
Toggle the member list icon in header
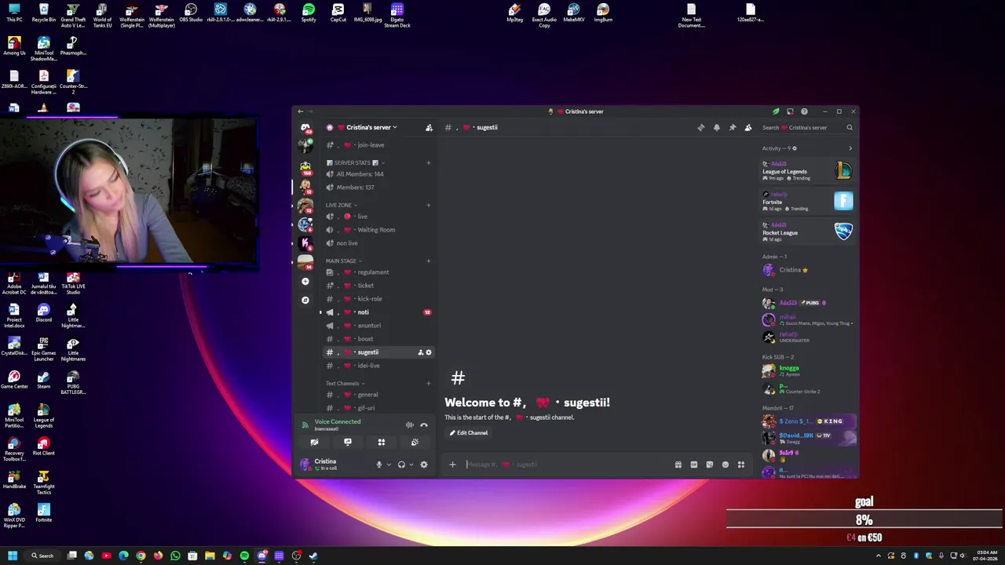pyautogui.click(x=748, y=127)
